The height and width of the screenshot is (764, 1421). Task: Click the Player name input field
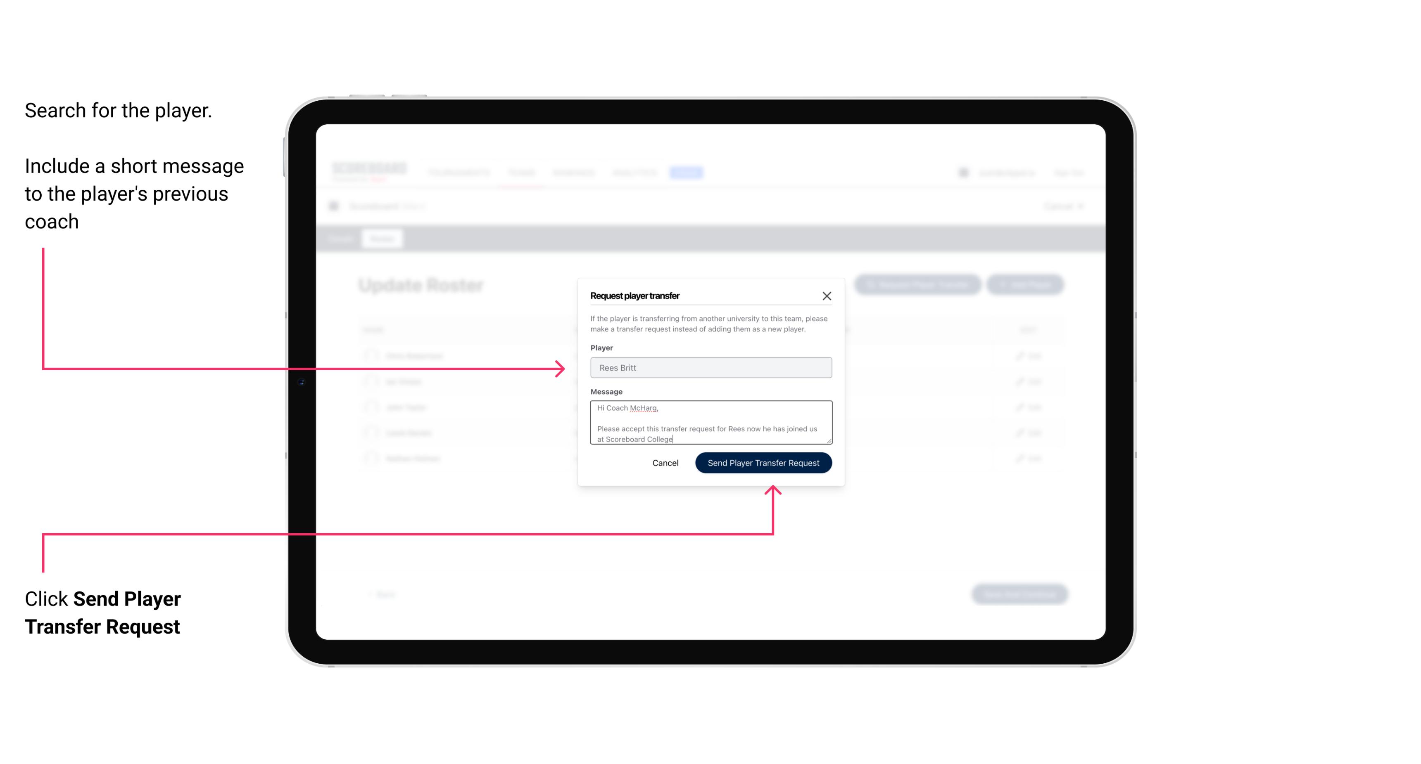pos(709,368)
